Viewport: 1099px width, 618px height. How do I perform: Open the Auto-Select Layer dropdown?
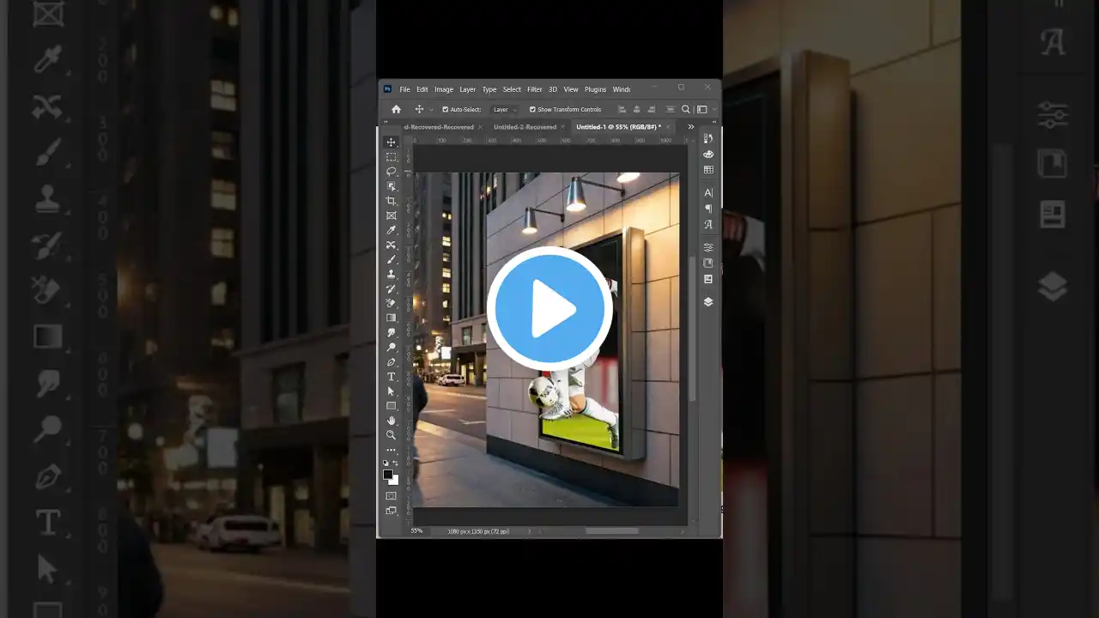click(505, 110)
